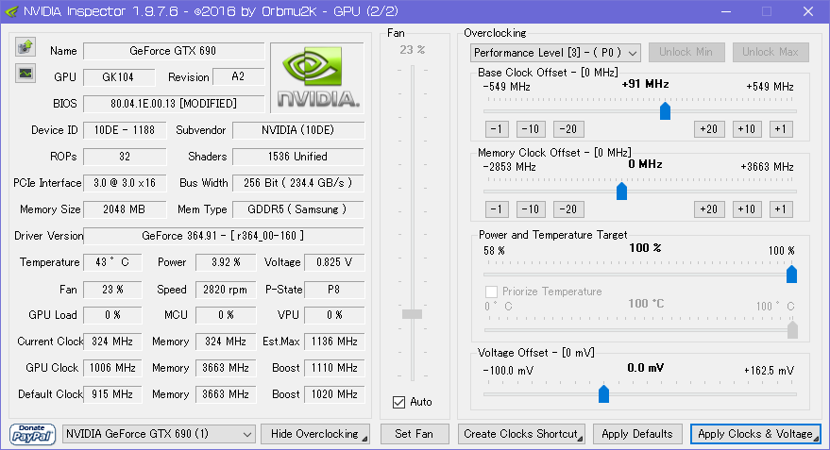Screen dimensions: 830x450
Task: Click Memory Clock Offset -20 button
Action: click(568, 209)
